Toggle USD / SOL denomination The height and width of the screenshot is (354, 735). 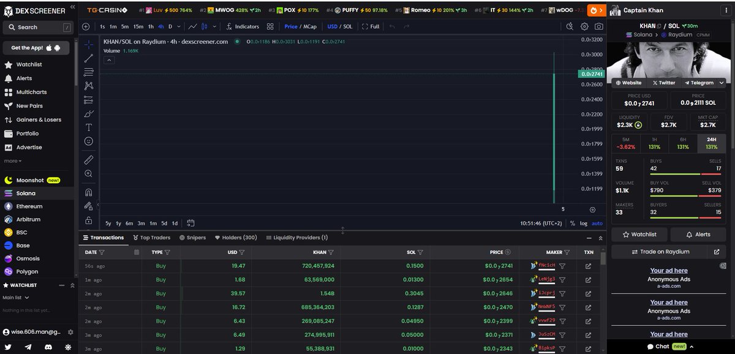[x=340, y=27]
